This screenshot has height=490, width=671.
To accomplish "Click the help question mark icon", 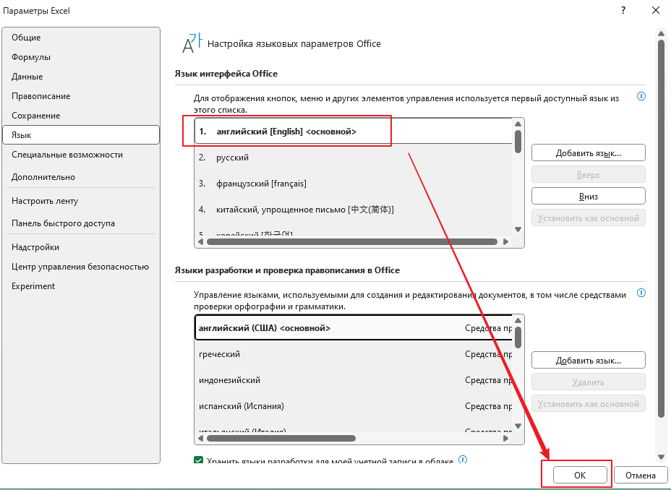I will pyautogui.click(x=623, y=11).
